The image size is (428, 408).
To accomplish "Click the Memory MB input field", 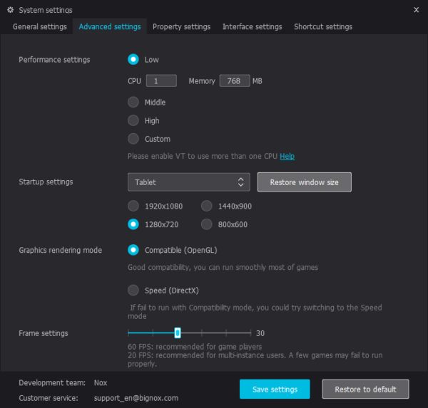I will pyautogui.click(x=235, y=81).
